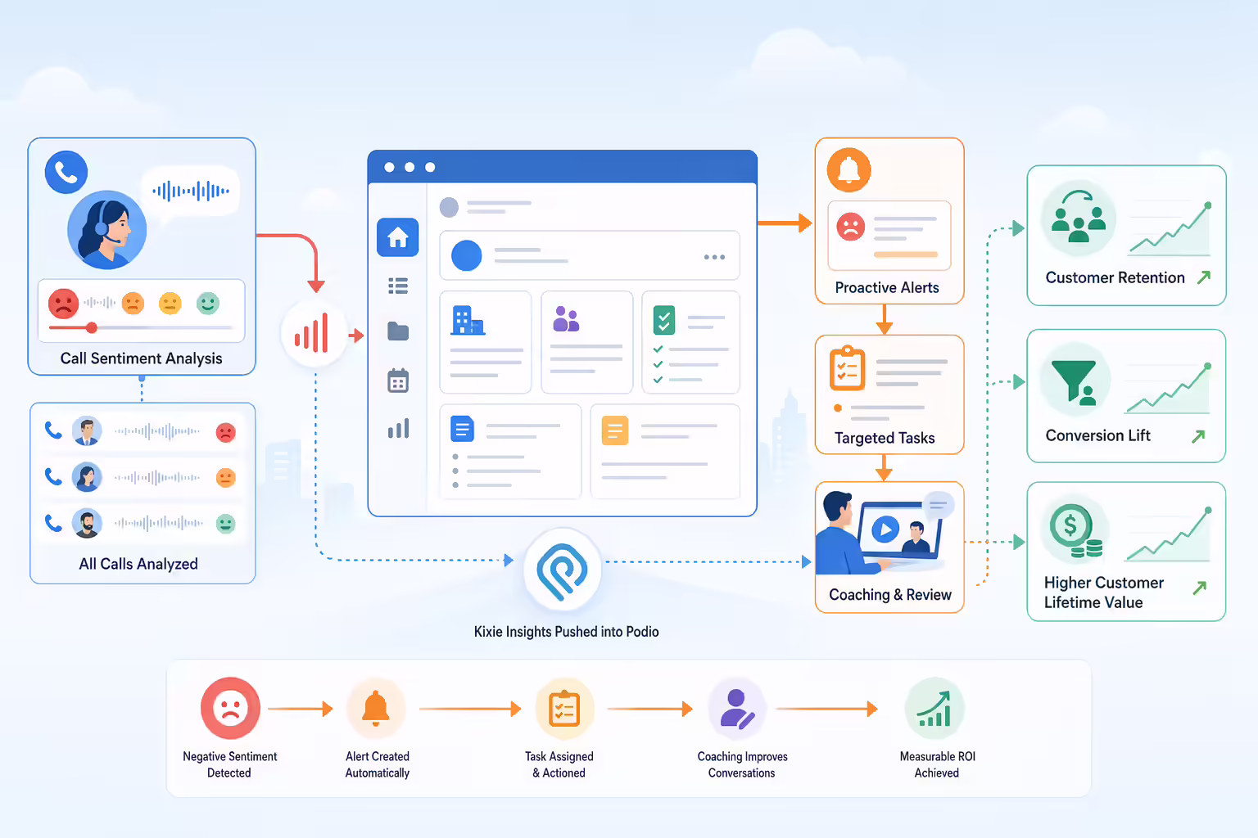
Task: Open the purple people contacts card
Action: click(x=587, y=342)
